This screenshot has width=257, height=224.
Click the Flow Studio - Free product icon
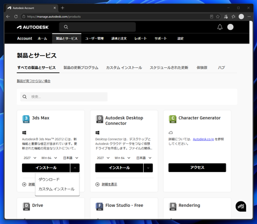(x=99, y=206)
